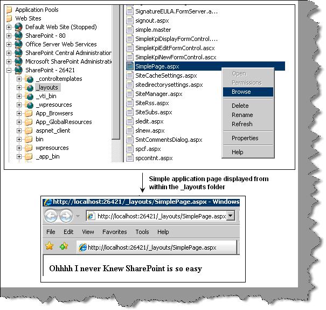Image resolution: width=326 pixels, height=310 pixels.
Task: Choose Refresh in the context menu
Action: pyautogui.click(x=248, y=124)
